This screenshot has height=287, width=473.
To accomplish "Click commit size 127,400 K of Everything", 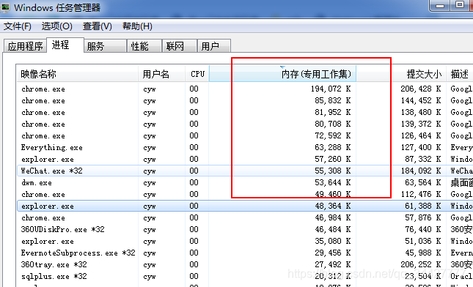I will tap(421, 148).
